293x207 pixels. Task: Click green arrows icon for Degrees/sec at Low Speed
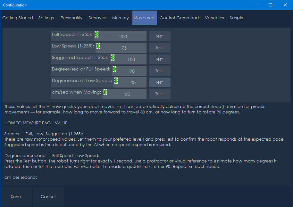pyautogui.click(x=116, y=81)
